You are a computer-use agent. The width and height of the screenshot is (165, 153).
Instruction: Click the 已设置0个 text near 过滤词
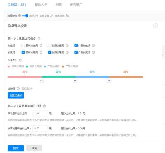coord(27,89)
